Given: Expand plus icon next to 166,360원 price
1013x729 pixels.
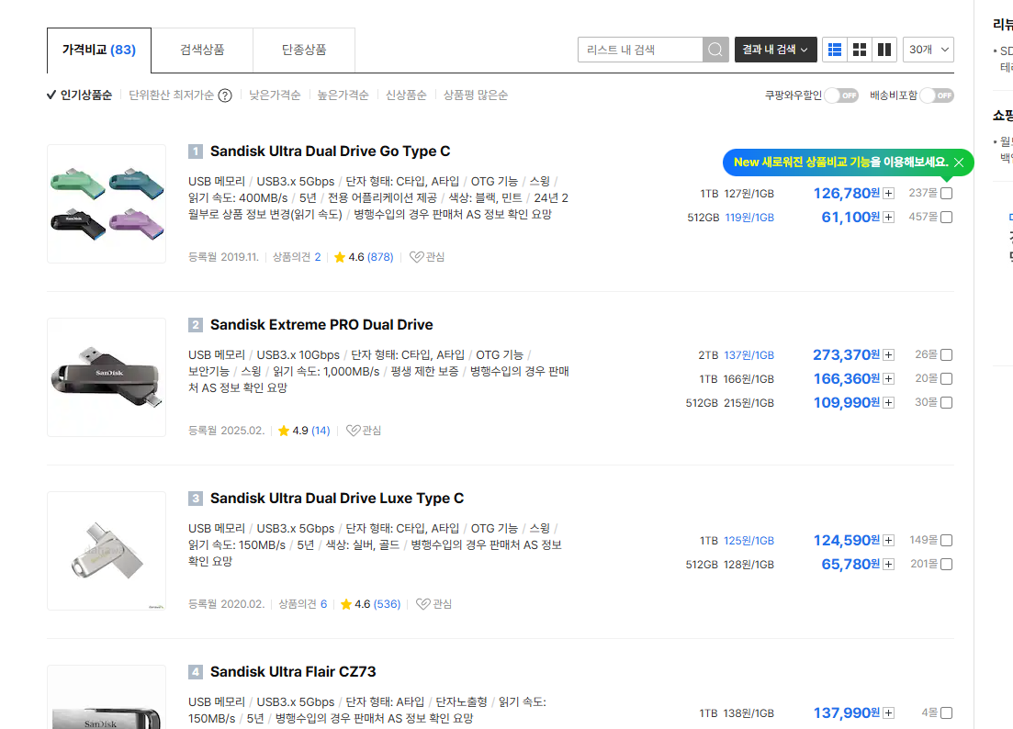Looking at the screenshot, I should (x=889, y=379).
